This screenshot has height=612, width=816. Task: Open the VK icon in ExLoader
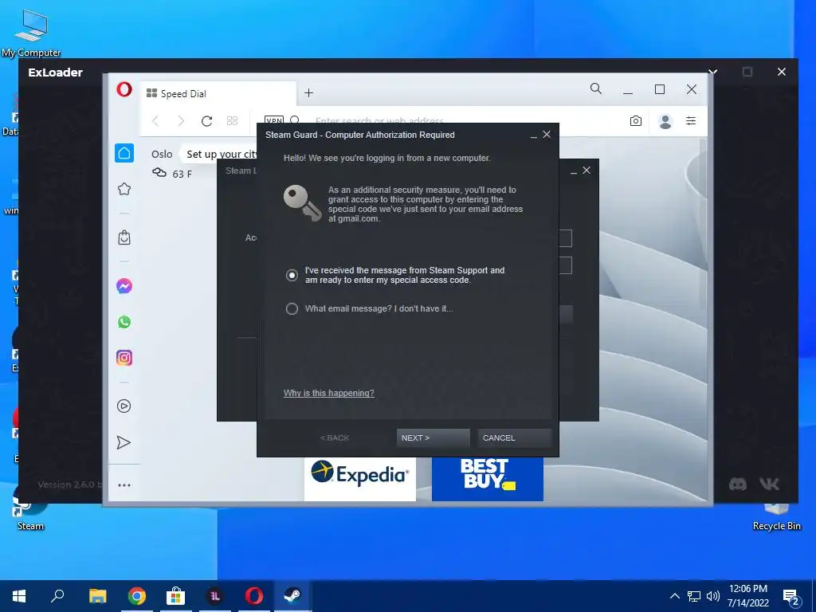point(769,484)
